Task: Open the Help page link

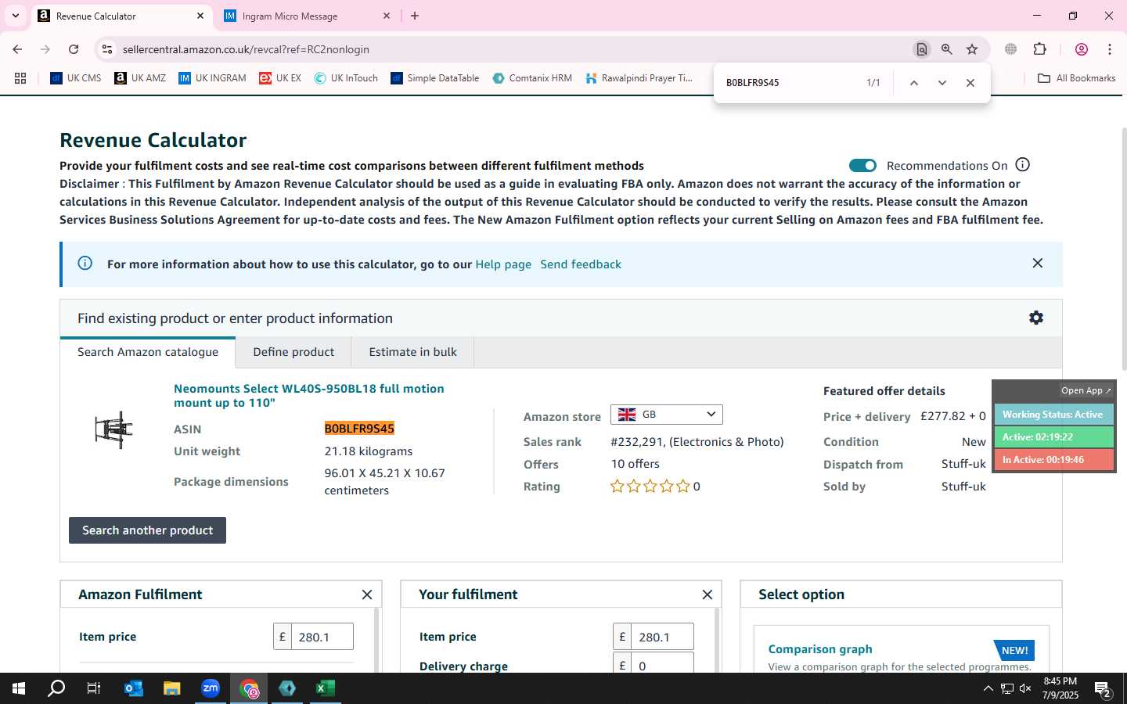Action: 503,264
